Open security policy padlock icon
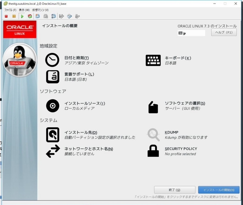The height and width of the screenshot is (205, 243). click(x=153, y=151)
